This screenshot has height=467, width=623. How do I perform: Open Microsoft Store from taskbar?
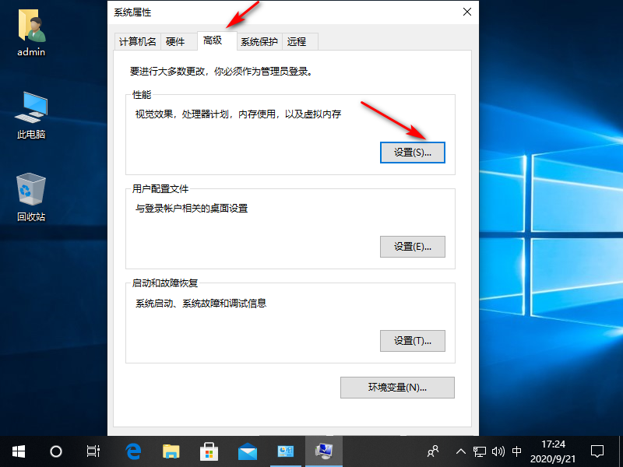click(x=209, y=451)
